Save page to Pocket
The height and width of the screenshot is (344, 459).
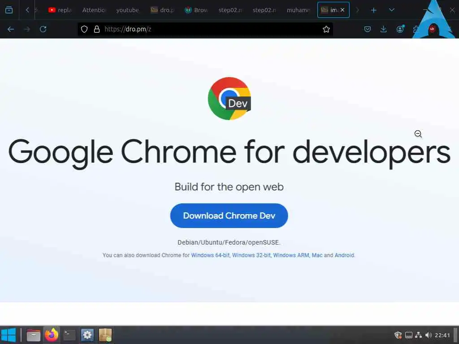click(x=368, y=29)
